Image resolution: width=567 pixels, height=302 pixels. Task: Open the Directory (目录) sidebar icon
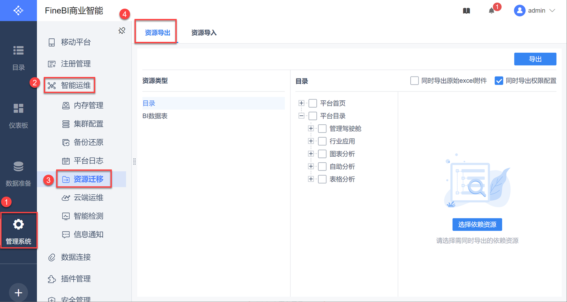pos(19,57)
